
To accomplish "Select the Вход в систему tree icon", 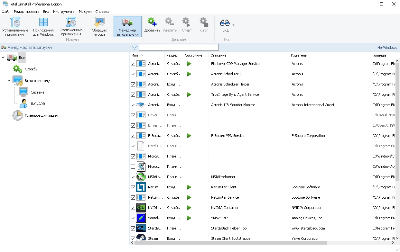I will pyautogui.click(x=18, y=81).
